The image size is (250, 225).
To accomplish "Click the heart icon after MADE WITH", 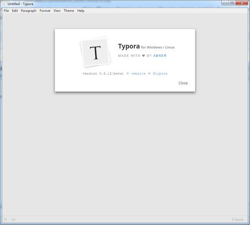I will [143, 55].
